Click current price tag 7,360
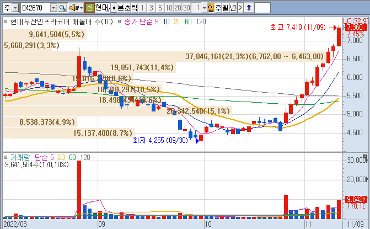The width and height of the screenshot is (370, 229). click(x=355, y=27)
